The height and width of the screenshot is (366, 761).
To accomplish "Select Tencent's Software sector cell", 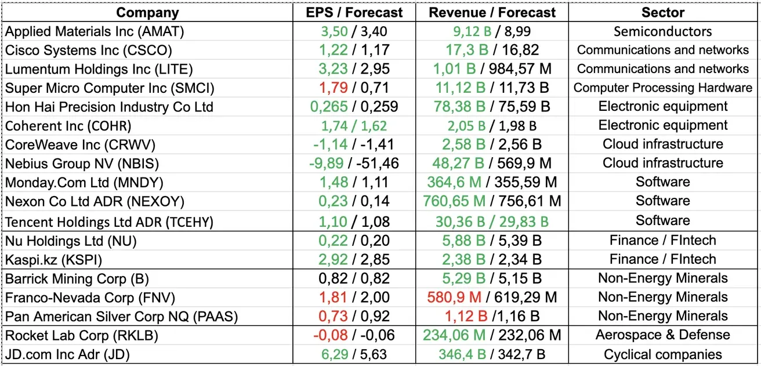I will pos(663,221).
